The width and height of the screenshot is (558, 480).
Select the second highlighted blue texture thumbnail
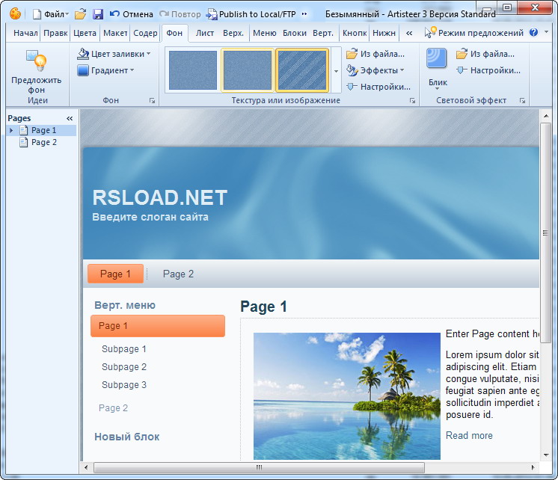tap(248, 70)
